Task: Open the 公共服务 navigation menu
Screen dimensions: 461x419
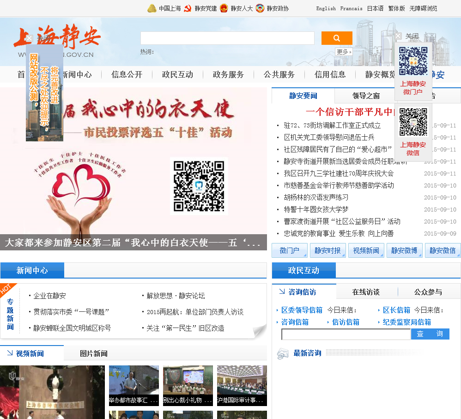Action: [x=279, y=74]
